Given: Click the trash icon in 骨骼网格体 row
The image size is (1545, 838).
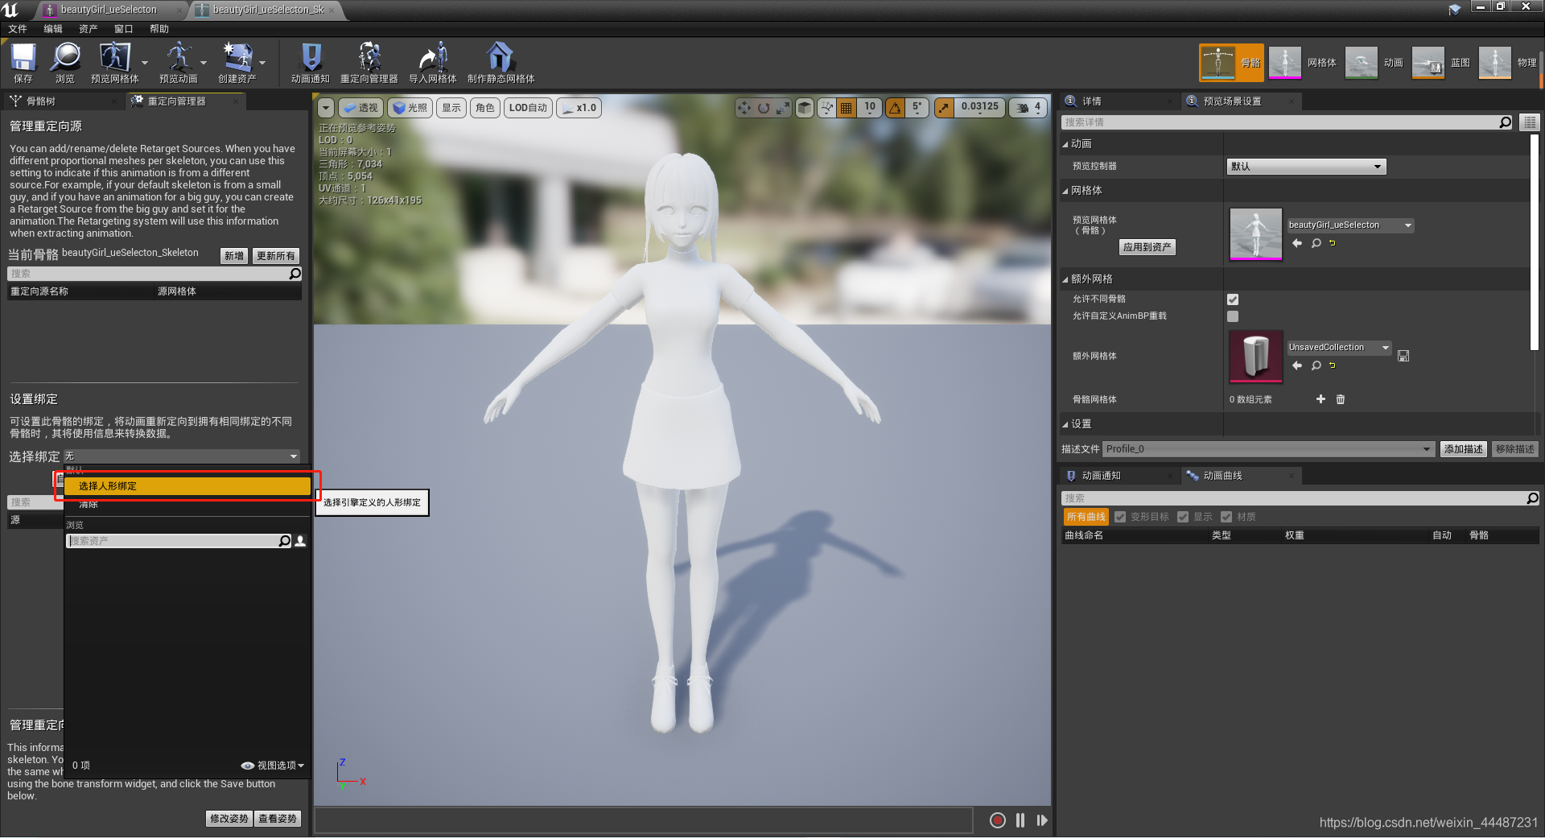Looking at the screenshot, I should point(1341,399).
